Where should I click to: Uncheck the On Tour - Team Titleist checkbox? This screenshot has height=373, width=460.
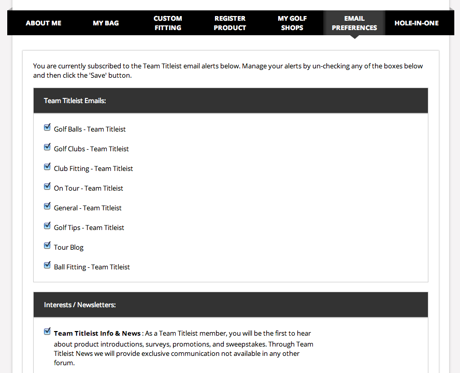click(47, 187)
